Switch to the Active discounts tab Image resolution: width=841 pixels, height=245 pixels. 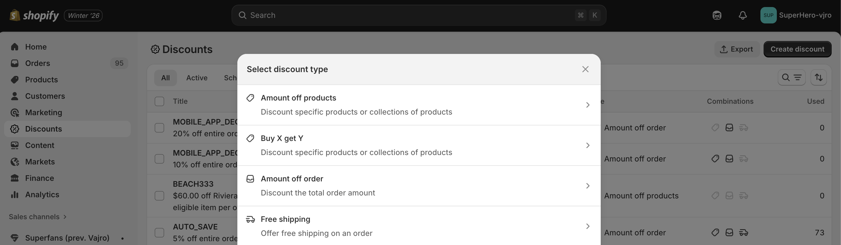click(197, 78)
